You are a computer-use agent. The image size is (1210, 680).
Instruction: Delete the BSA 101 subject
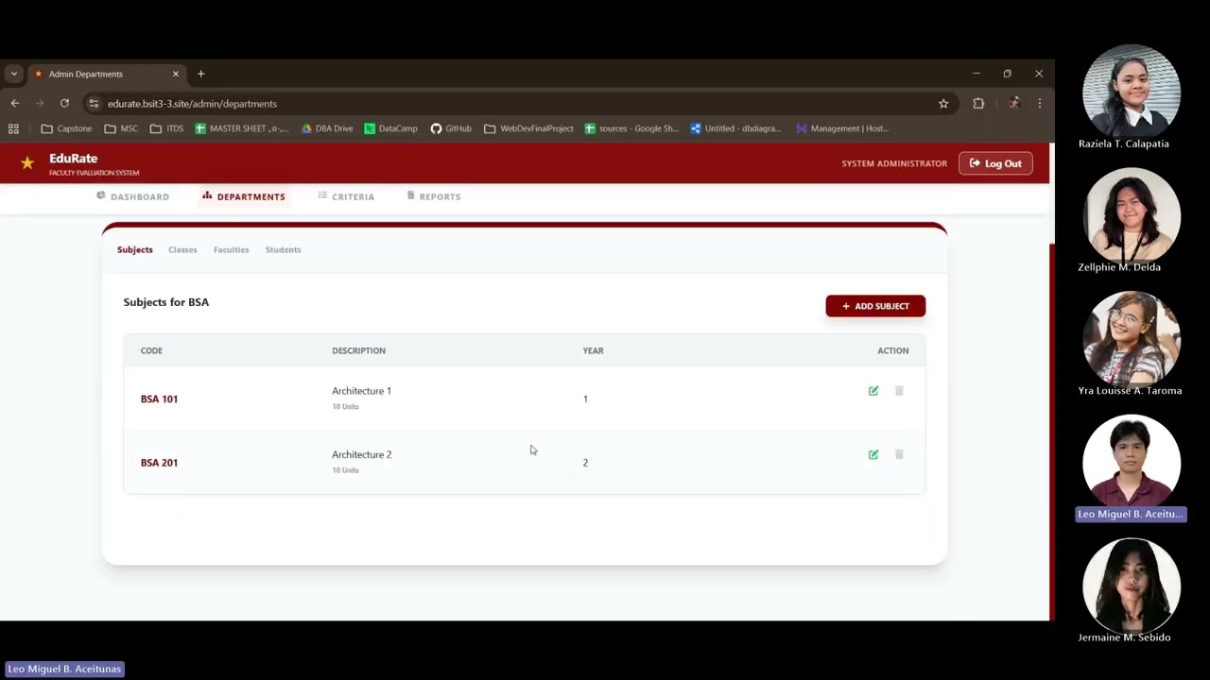click(899, 391)
